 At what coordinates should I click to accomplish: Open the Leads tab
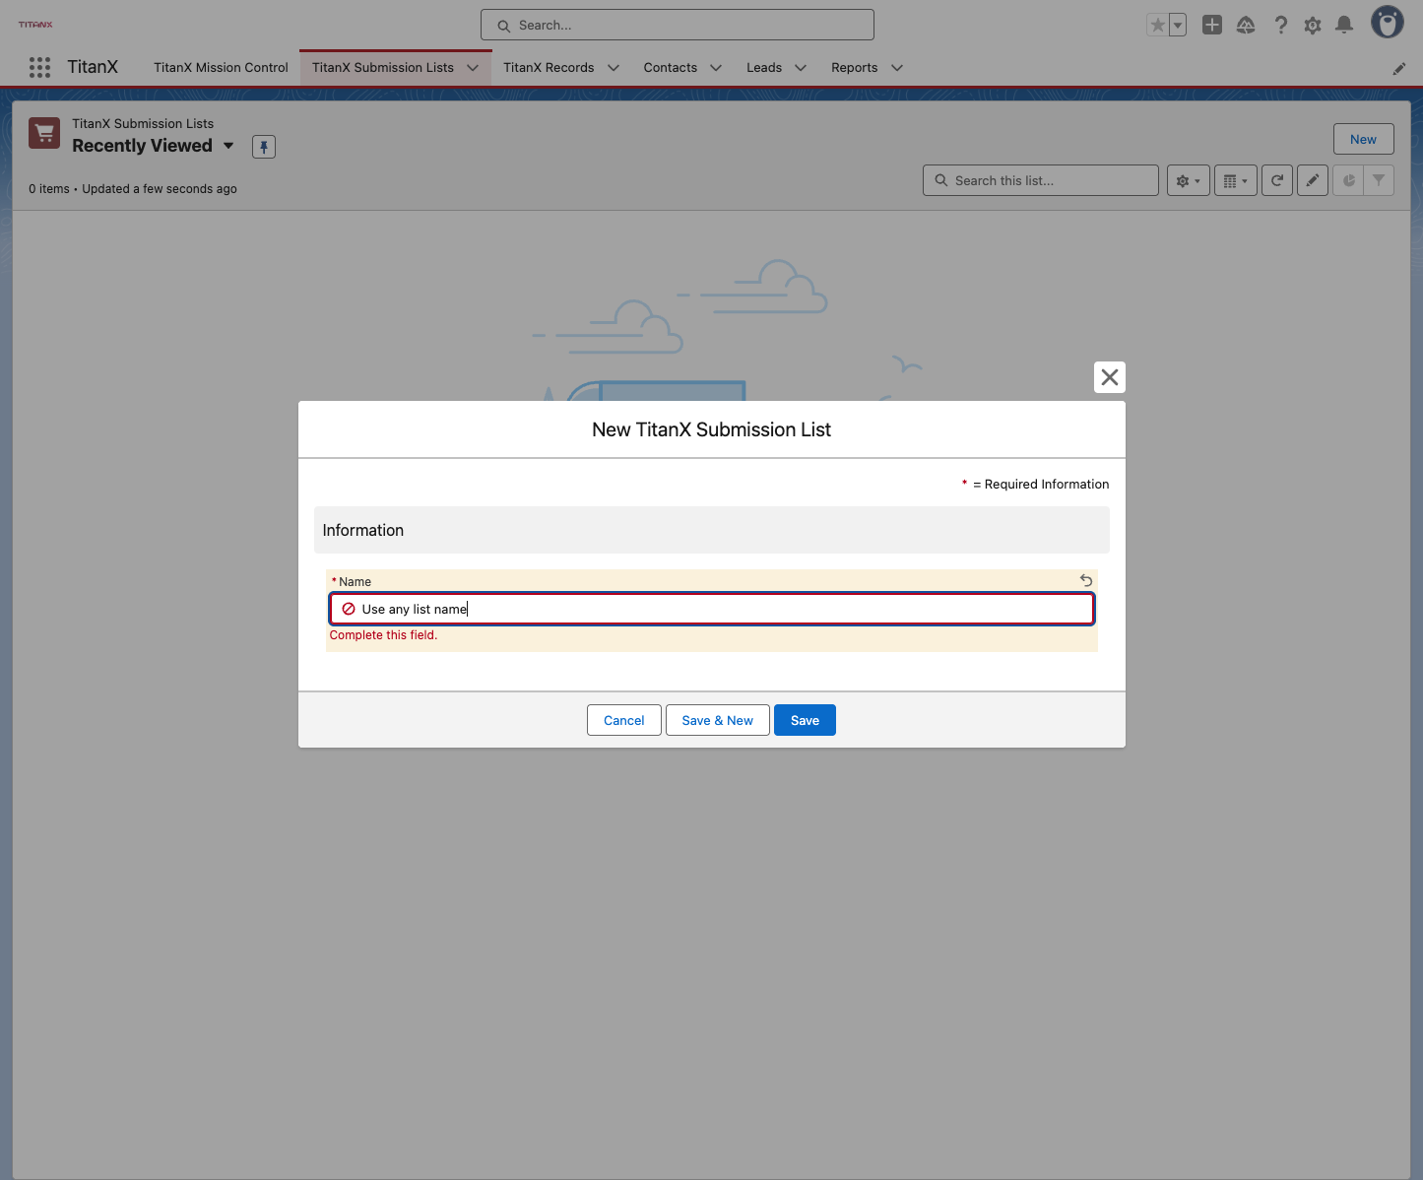point(764,68)
